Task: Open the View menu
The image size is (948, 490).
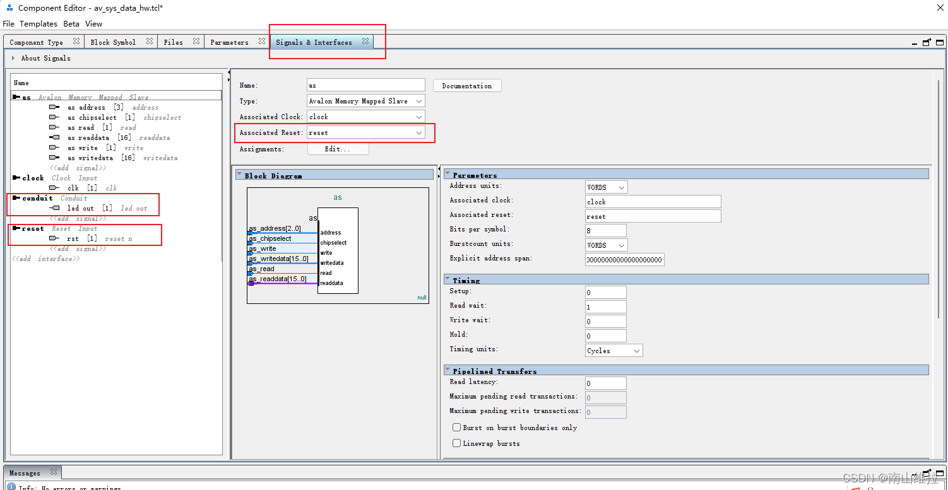Action: [93, 23]
